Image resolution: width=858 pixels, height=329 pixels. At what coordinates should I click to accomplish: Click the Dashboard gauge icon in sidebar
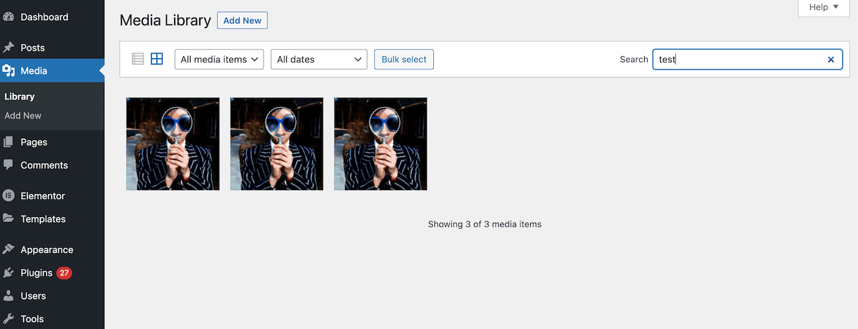pos(9,17)
